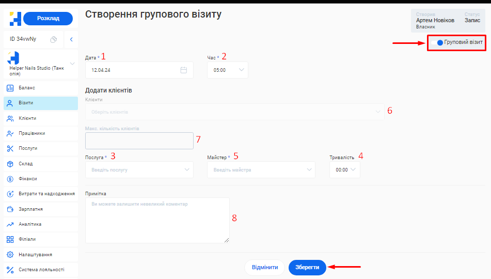Click the Зарплатня wallet icon
Viewport: 491px width, 279px height.
tap(10, 209)
